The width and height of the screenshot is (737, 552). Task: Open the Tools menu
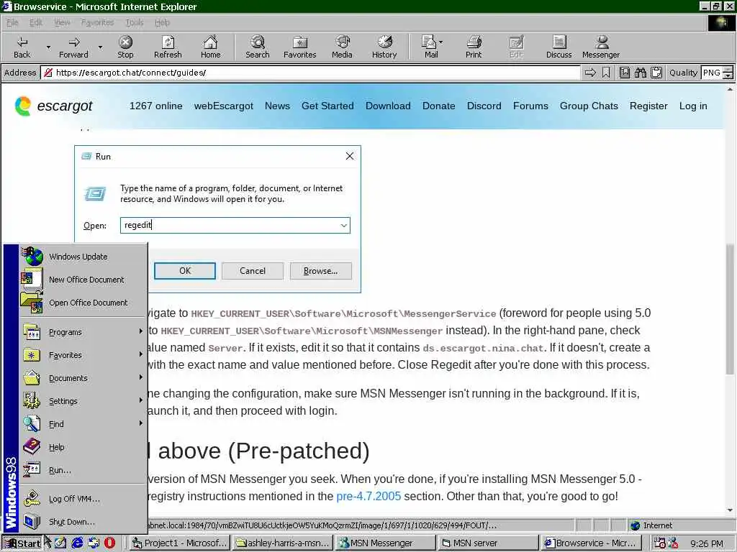[x=135, y=22]
